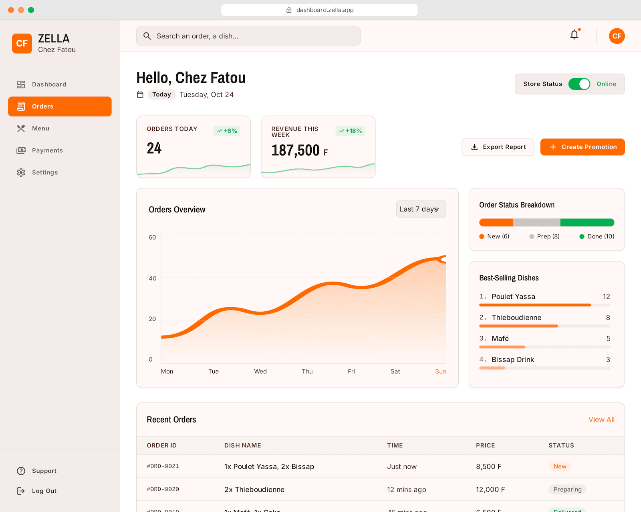Click the New status badge
The image size is (641, 512).
(x=560, y=466)
